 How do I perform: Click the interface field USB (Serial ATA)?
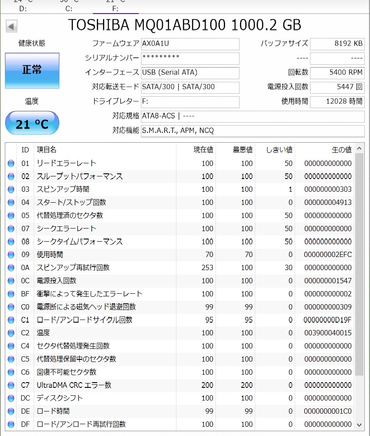pyautogui.click(x=190, y=73)
